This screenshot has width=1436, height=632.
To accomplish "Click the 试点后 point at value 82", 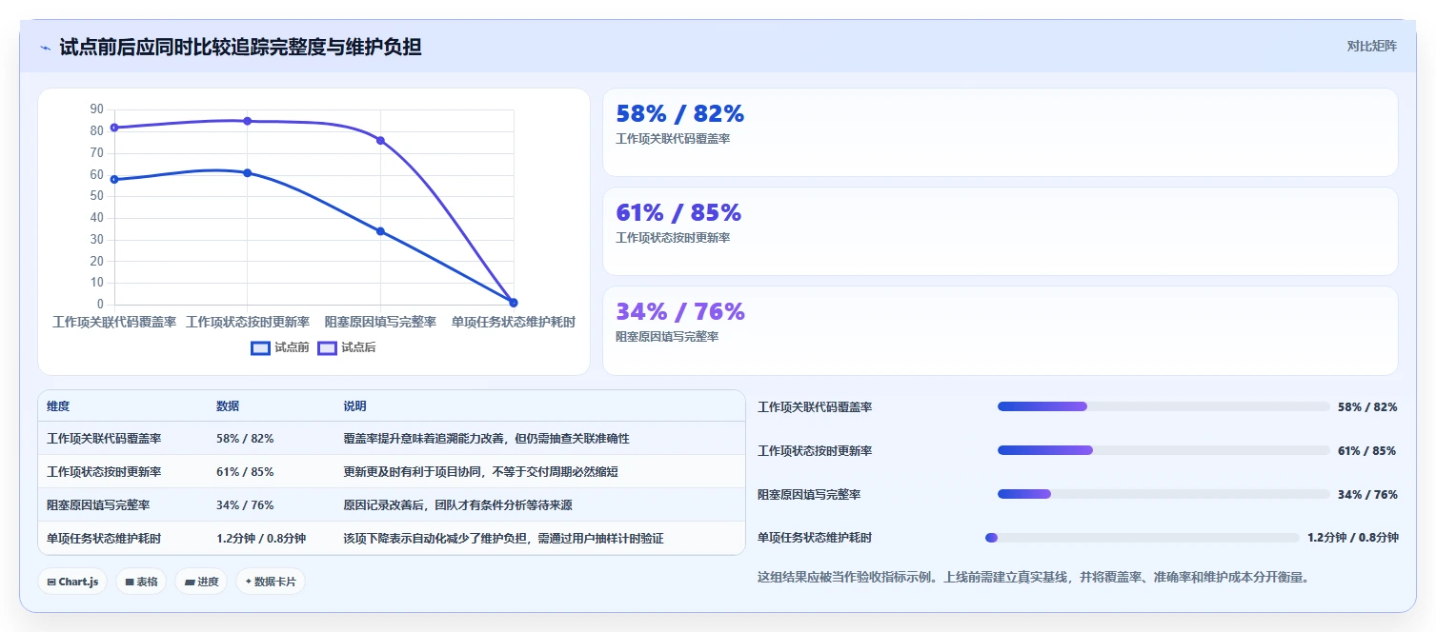I will click(x=114, y=128).
